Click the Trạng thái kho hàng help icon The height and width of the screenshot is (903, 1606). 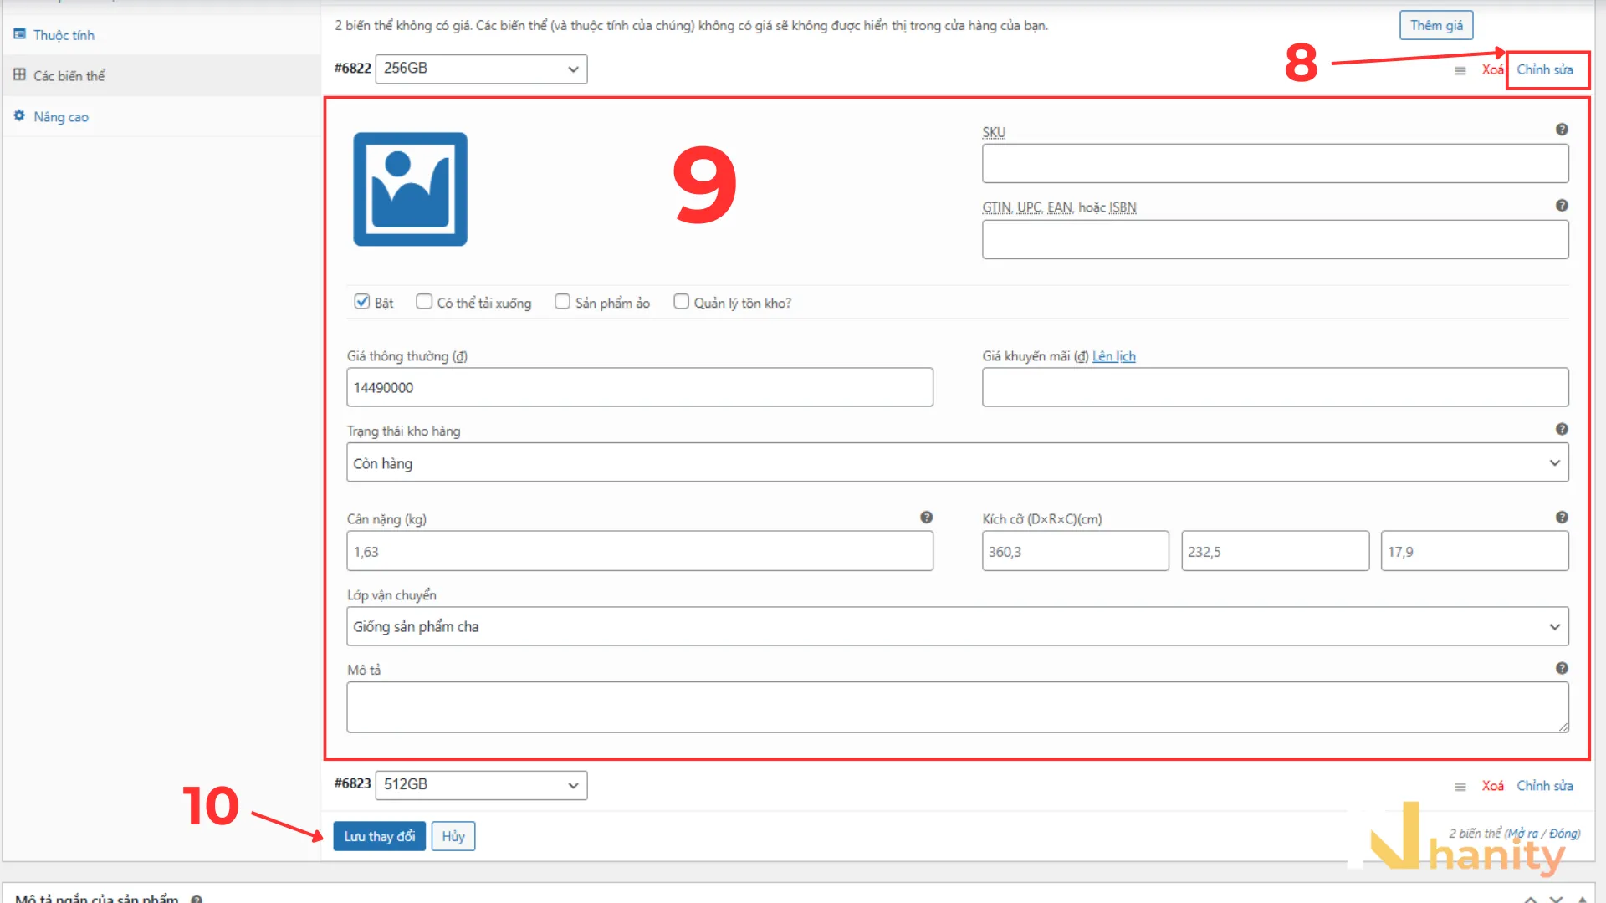tap(1562, 429)
